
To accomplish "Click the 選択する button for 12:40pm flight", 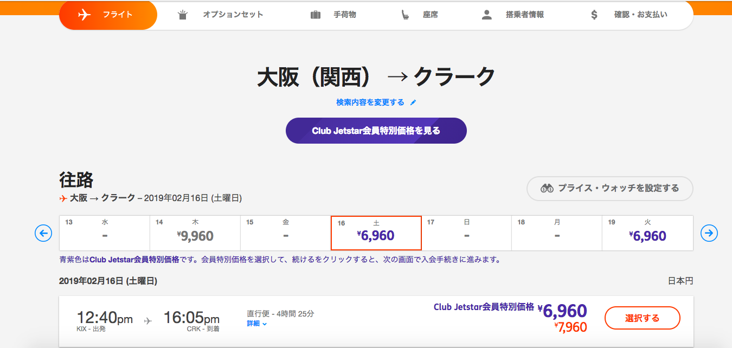I will click(642, 318).
